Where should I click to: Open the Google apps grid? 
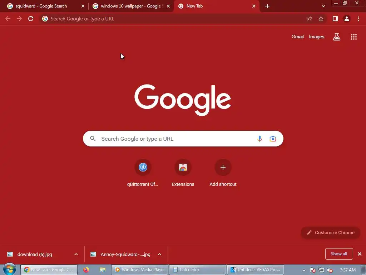click(x=354, y=37)
